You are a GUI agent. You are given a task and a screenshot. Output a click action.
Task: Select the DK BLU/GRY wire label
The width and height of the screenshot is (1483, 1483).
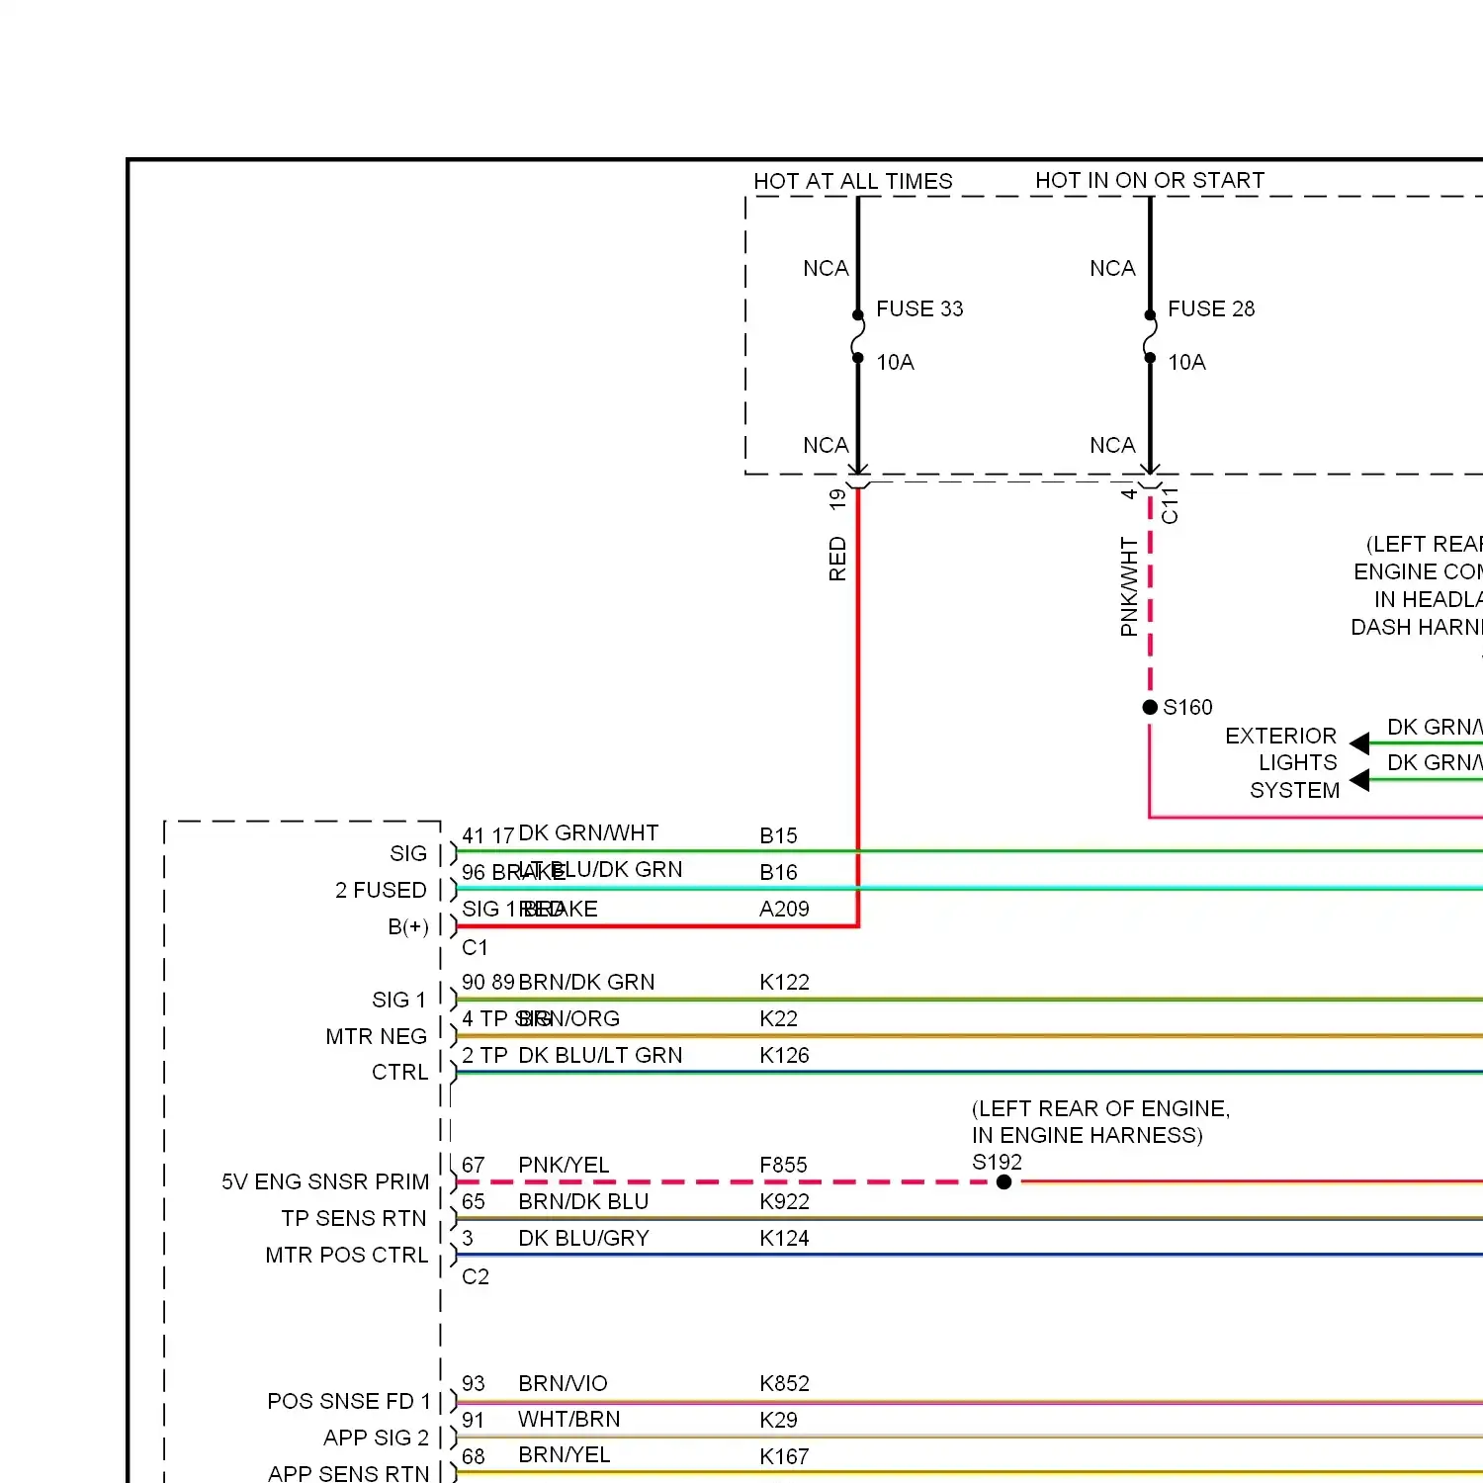(x=583, y=1238)
